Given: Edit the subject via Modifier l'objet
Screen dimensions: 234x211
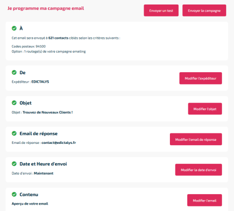Looking at the screenshot, I should pyautogui.click(x=205, y=109).
